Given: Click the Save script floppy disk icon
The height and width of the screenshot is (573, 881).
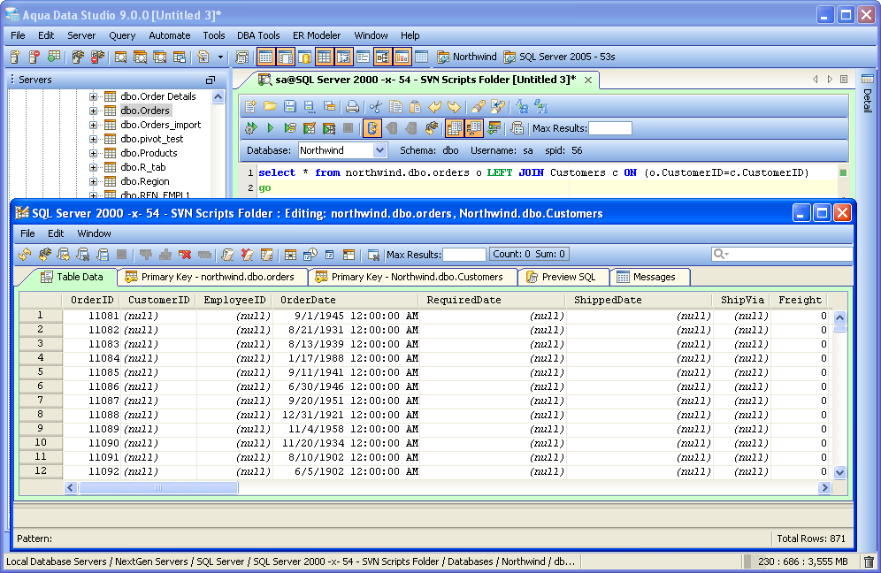Looking at the screenshot, I should tap(290, 107).
